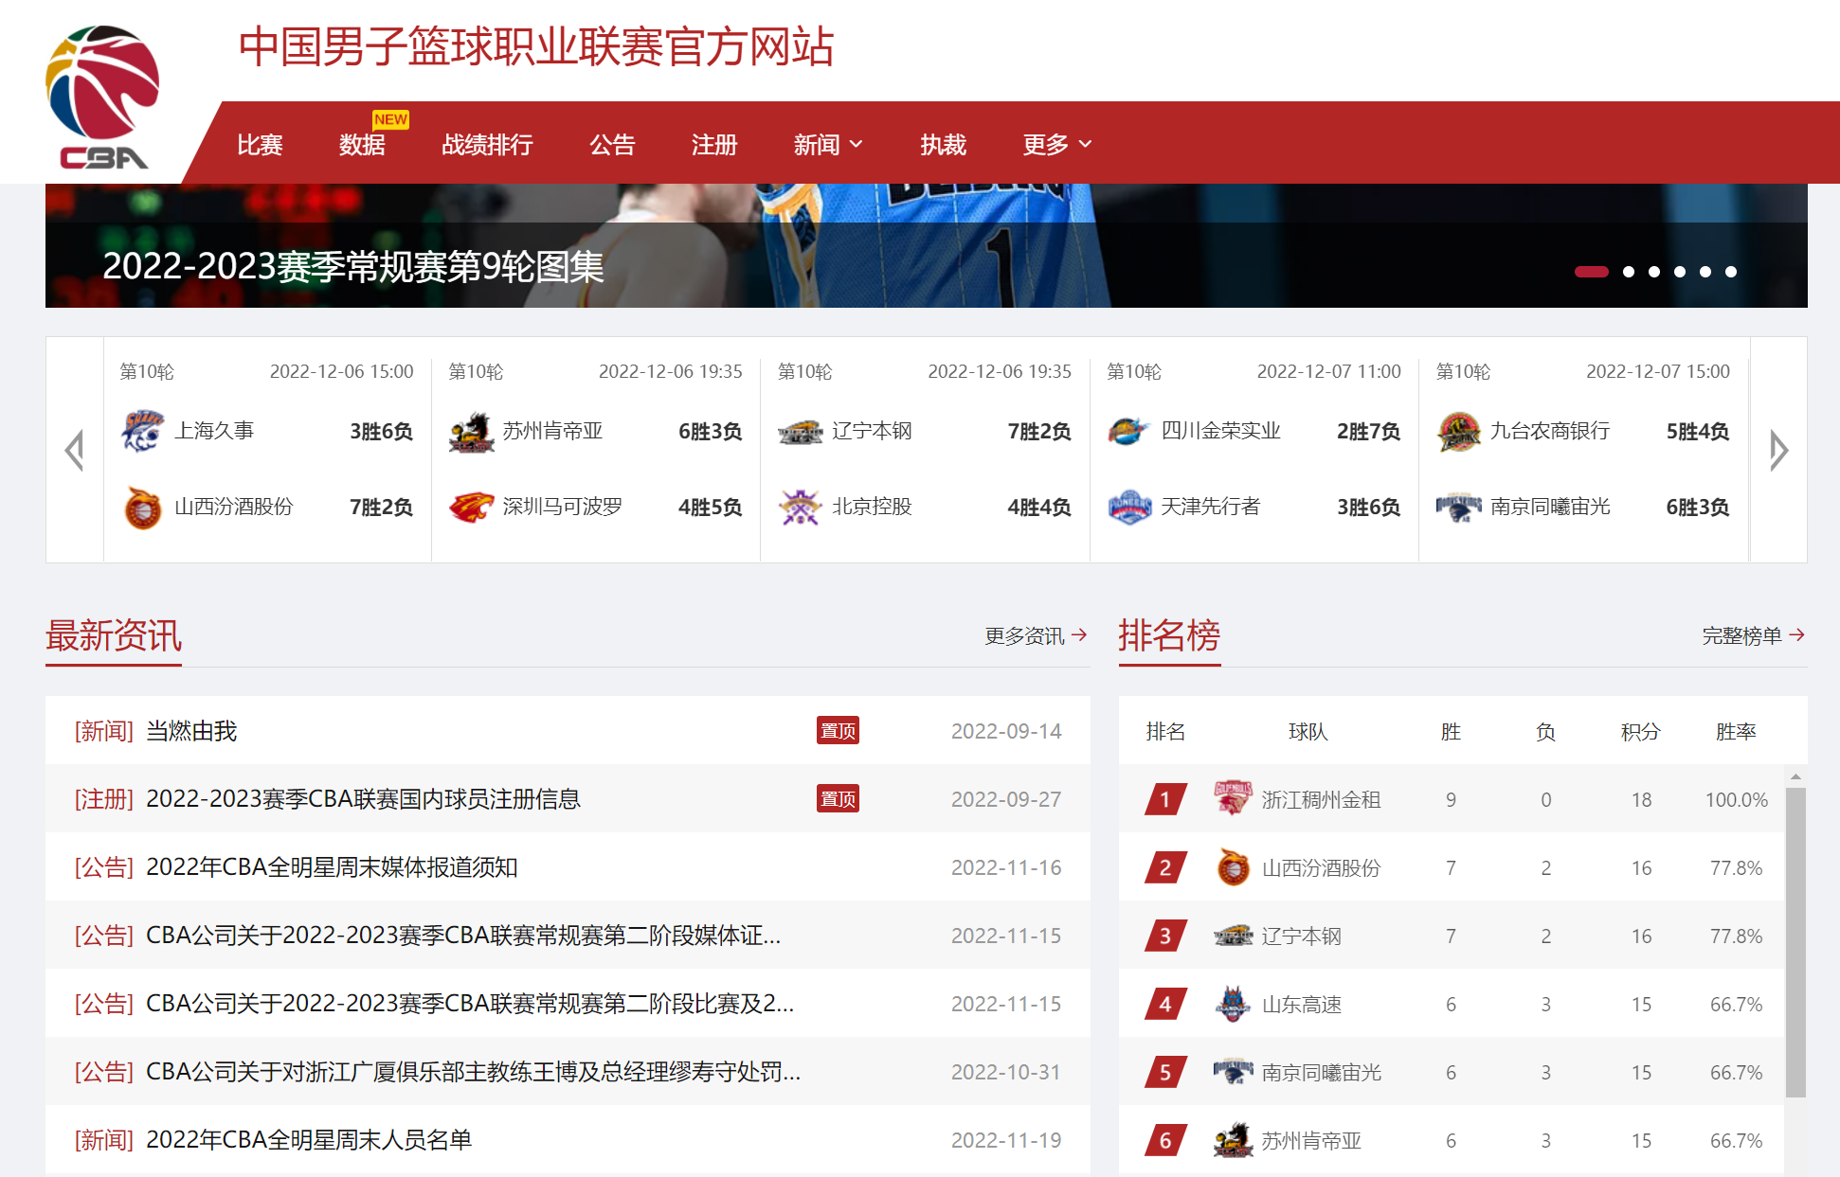Screen dimensions: 1840x1177
Task: Click 上海久事 team name in match card
Action: 214,431
